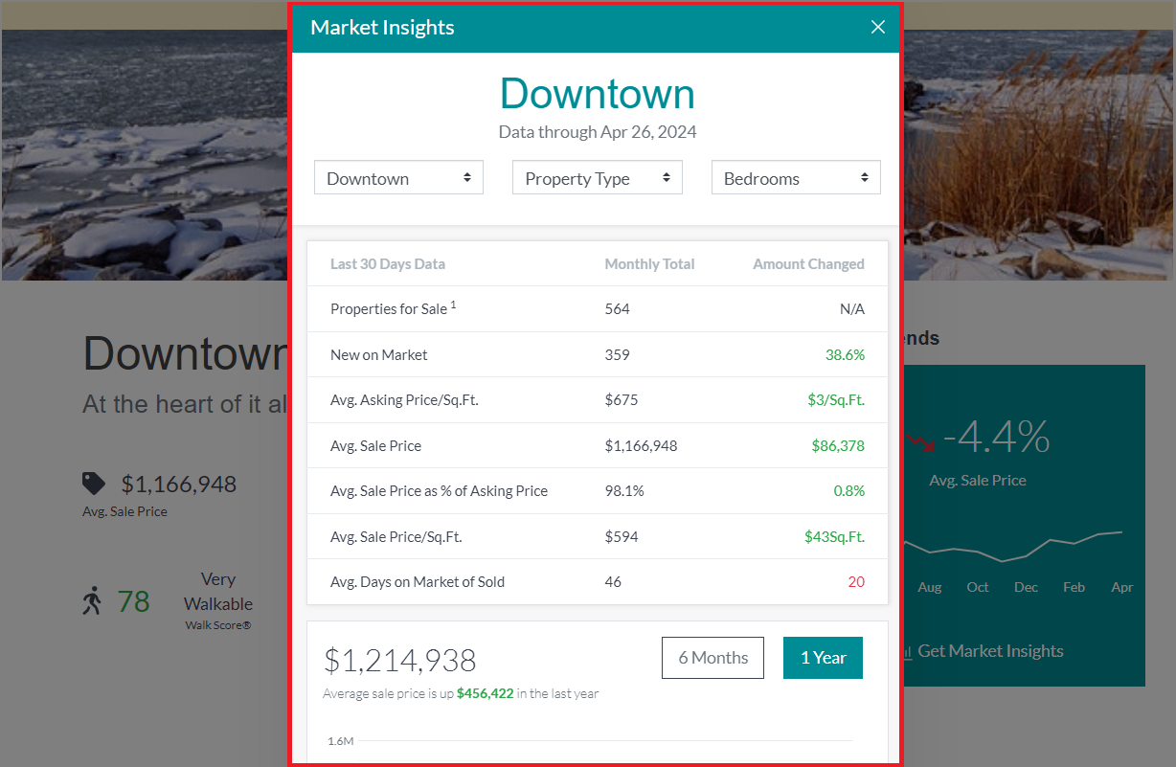Open the Bedrooms dropdown

point(796,177)
